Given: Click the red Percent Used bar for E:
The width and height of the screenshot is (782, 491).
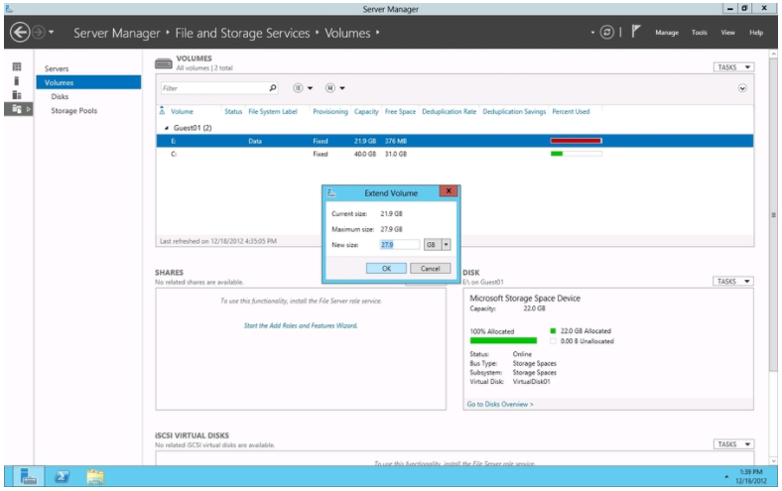Looking at the screenshot, I should pyautogui.click(x=576, y=141).
